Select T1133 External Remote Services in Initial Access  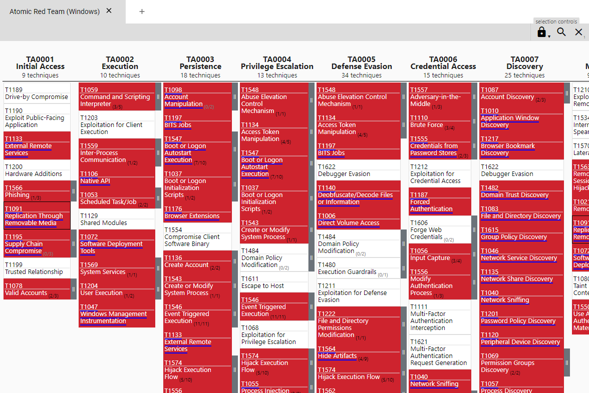pyautogui.click(x=37, y=145)
